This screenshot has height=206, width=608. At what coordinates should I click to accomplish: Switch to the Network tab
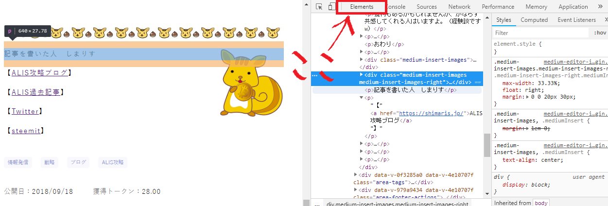tap(459, 7)
